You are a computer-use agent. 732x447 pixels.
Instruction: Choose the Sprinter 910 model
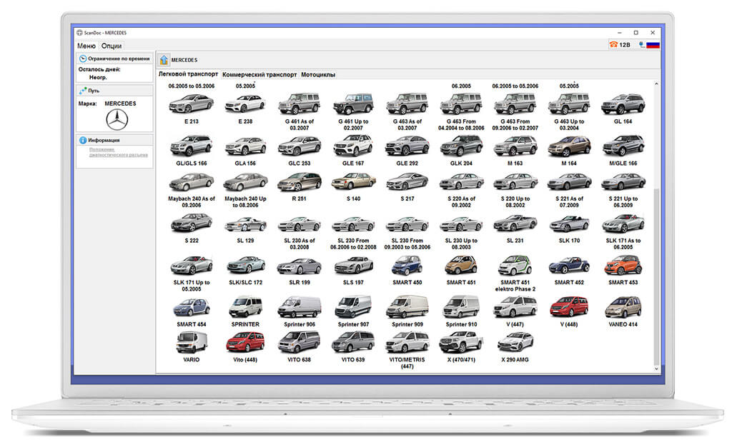(x=461, y=307)
